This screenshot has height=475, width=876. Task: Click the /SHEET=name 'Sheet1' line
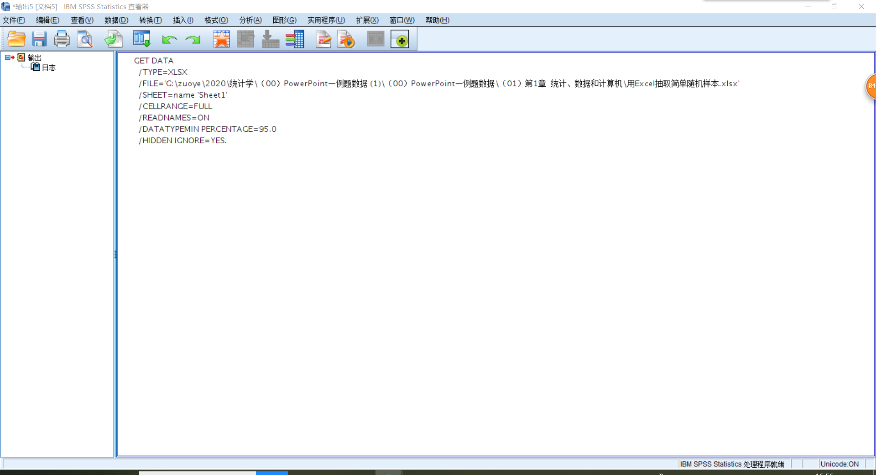183,95
